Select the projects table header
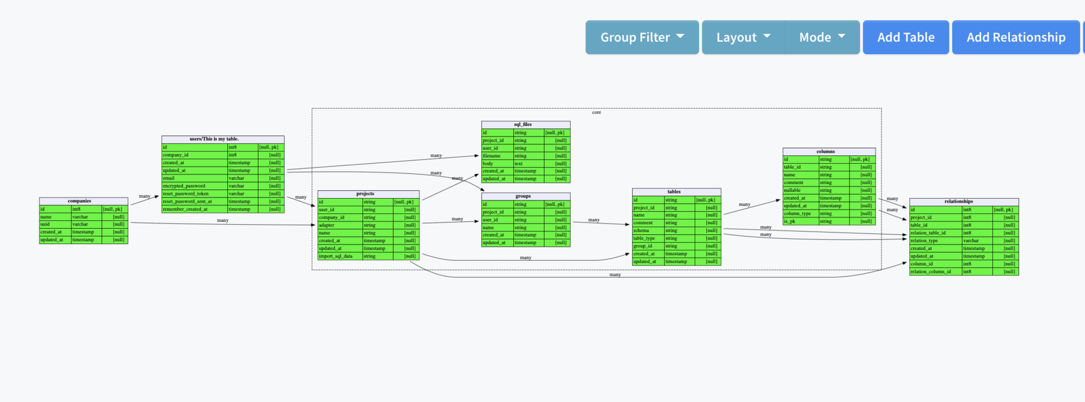 coord(368,194)
